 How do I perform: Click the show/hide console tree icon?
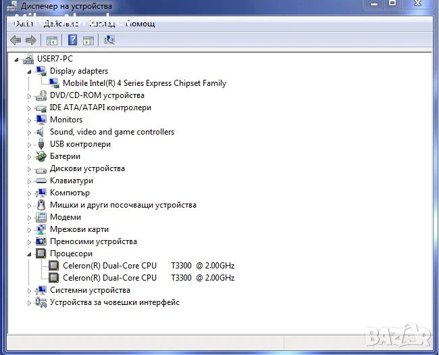pos(52,41)
